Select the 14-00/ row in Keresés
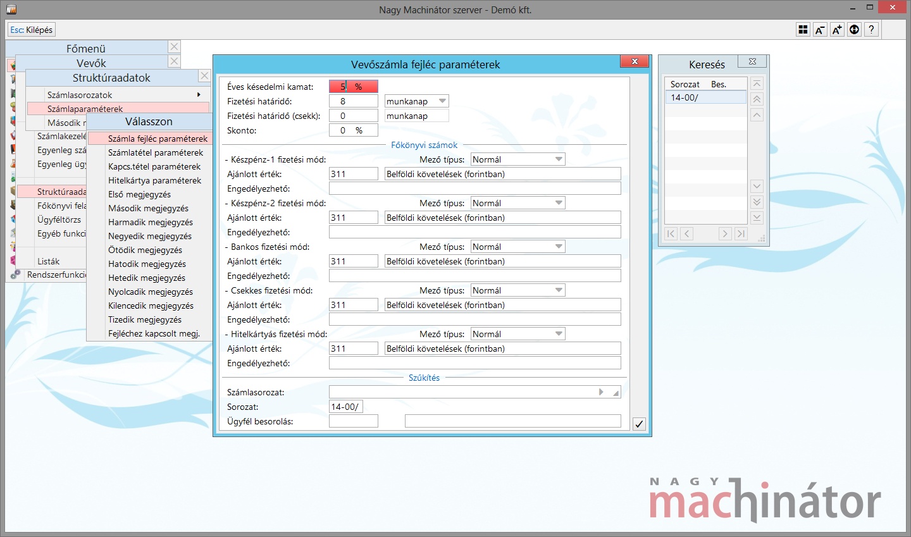This screenshot has height=537, width=911. pos(705,97)
